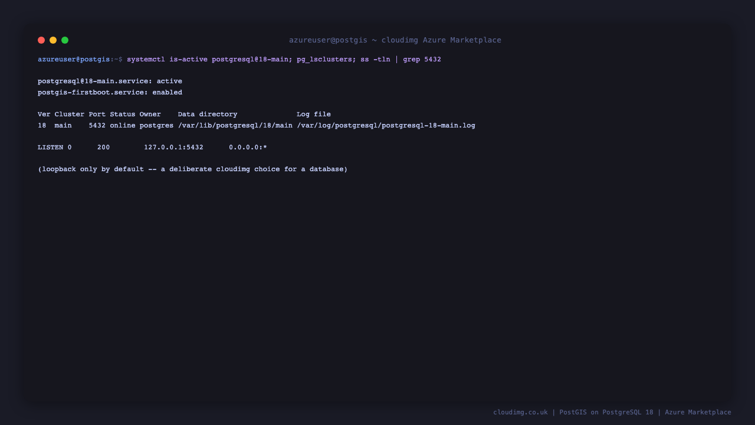Click the backlog value '200'
The width and height of the screenshot is (755, 425).
tap(104, 148)
